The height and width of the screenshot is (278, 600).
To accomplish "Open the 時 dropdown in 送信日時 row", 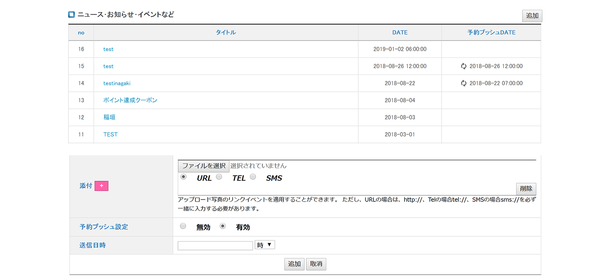I will click(264, 244).
